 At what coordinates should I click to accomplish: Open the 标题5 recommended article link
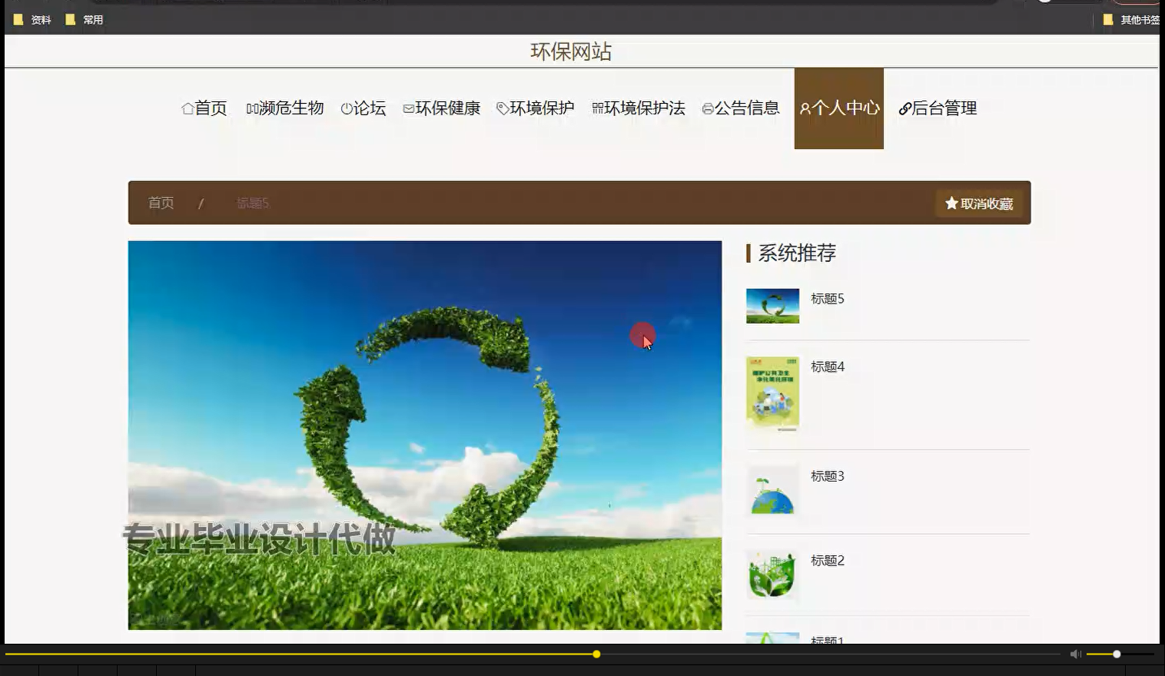click(x=828, y=299)
